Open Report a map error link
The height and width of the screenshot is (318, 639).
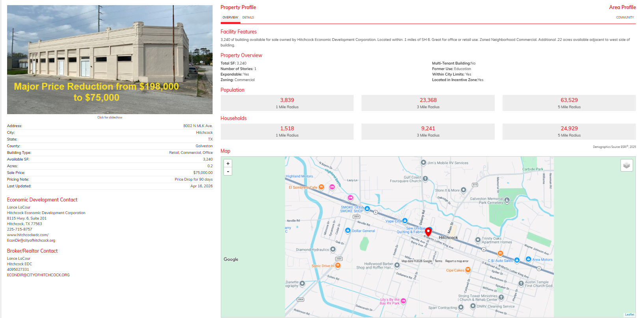point(457,261)
